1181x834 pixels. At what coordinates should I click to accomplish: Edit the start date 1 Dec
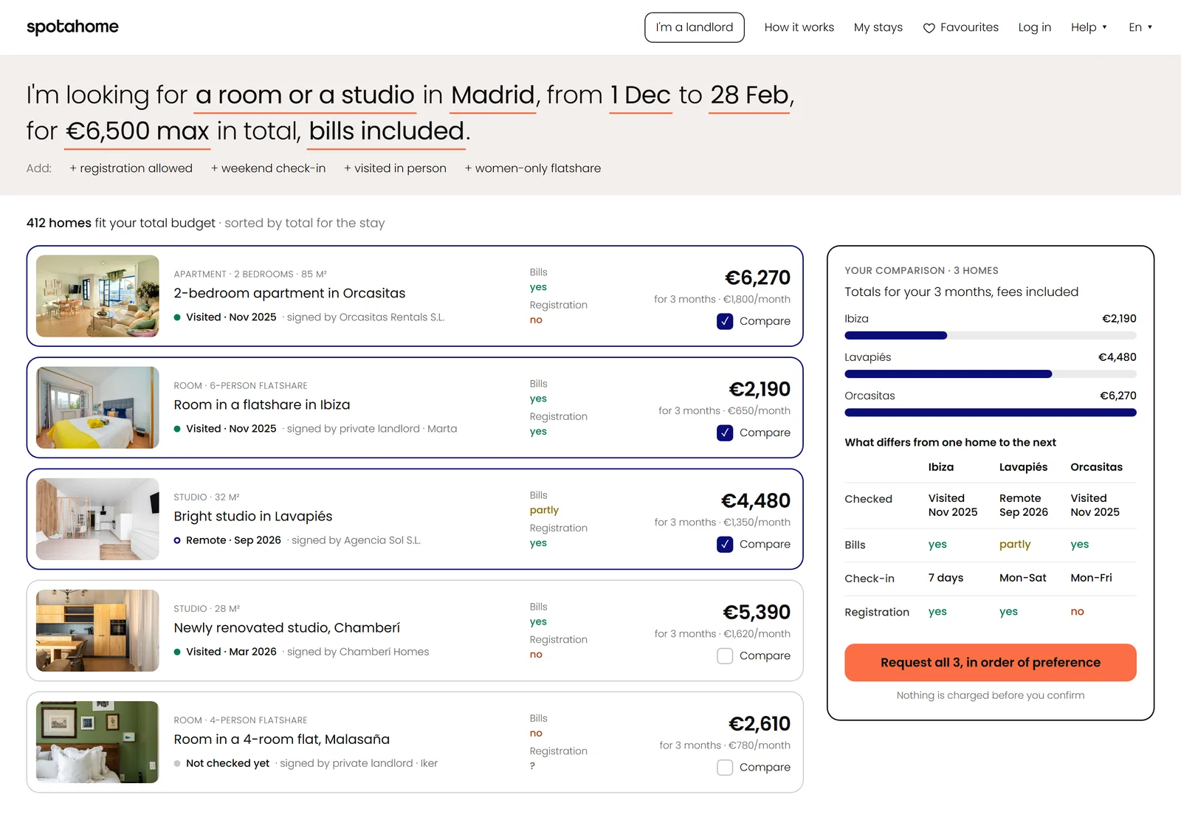point(641,95)
